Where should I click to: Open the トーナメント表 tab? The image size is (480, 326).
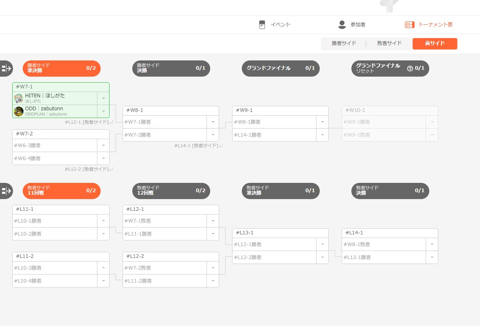[428, 25]
